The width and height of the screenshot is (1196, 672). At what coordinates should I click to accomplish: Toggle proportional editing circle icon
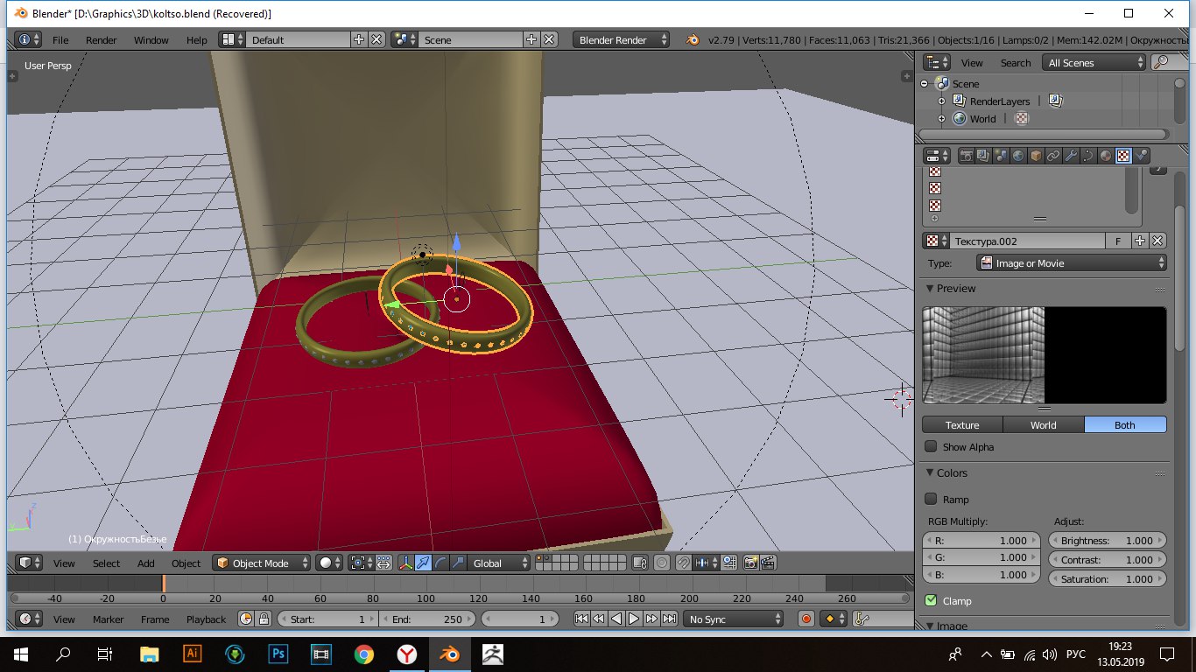pos(663,563)
